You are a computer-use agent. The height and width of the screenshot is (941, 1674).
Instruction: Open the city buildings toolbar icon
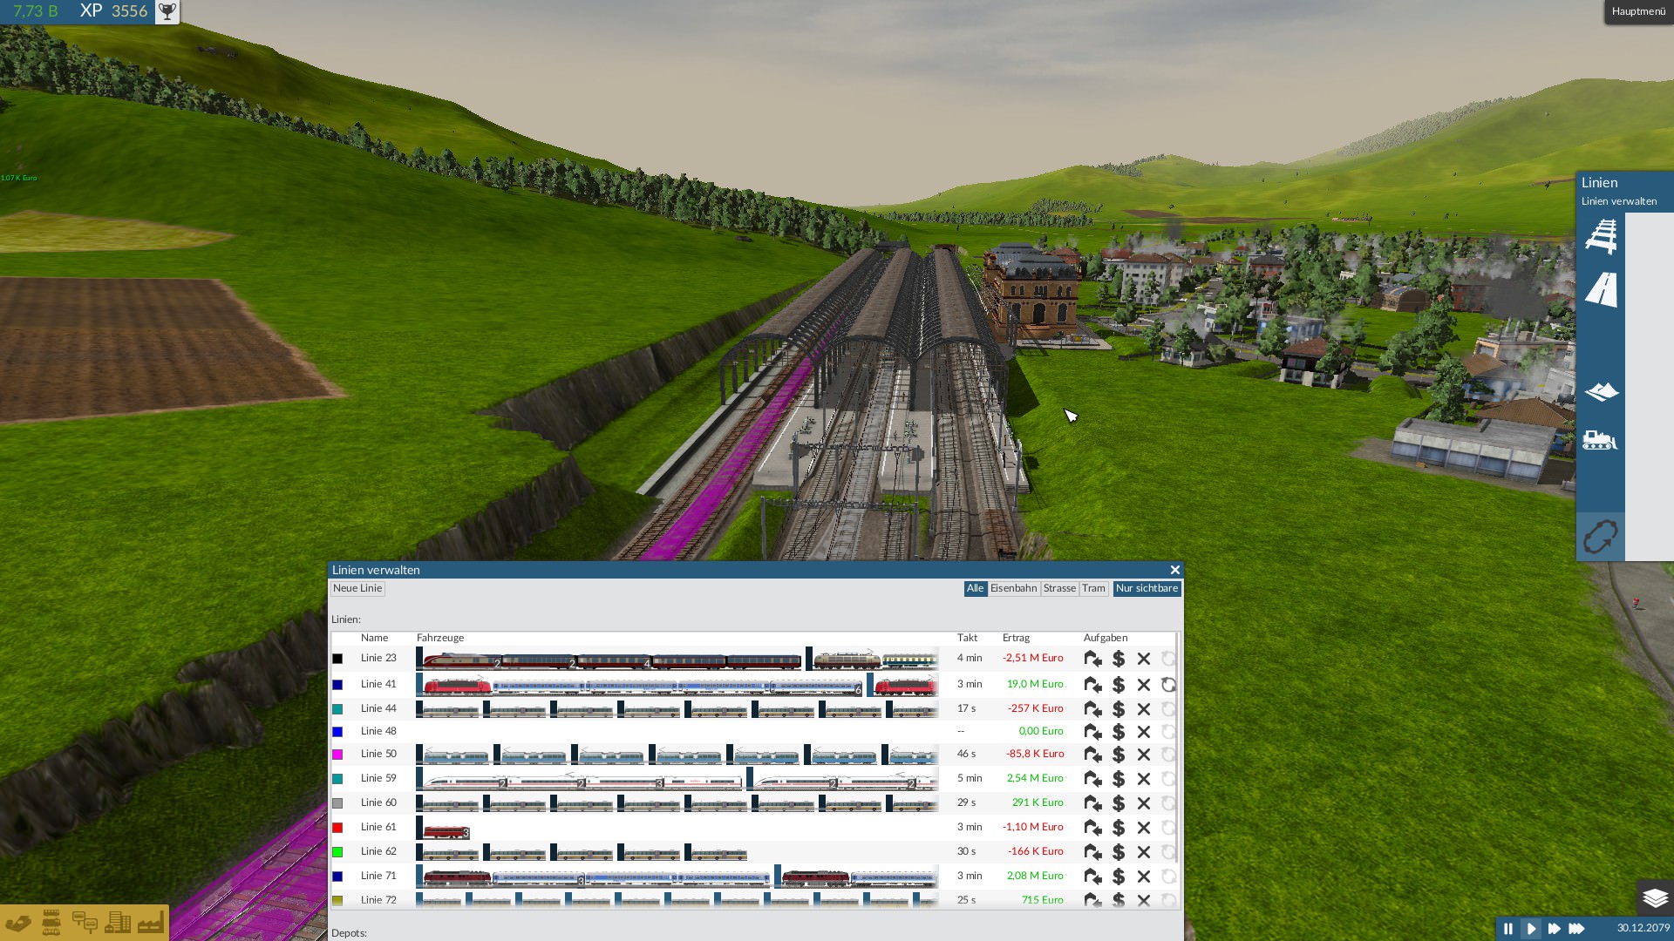click(x=117, y=922)
